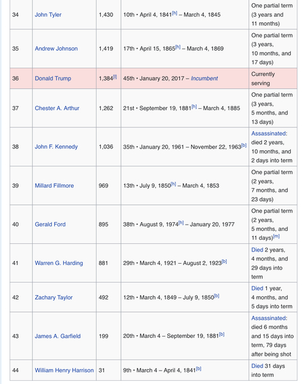
Task: Open the John F. Kennedy link
Action: (x=56, y=147)
